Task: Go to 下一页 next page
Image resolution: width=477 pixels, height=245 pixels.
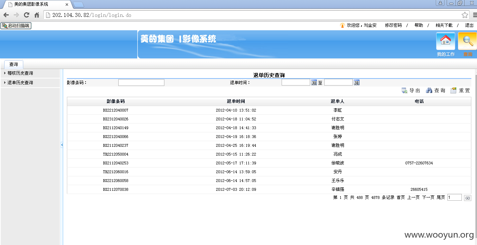Action: click(428, 197)
